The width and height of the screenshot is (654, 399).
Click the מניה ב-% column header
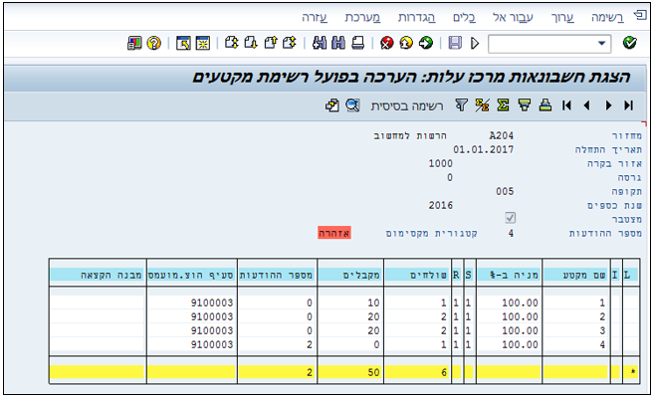509,275
